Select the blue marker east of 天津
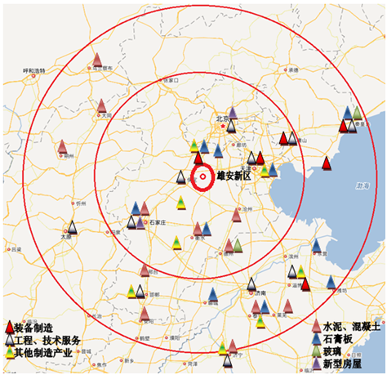Image resolution: width=387 pixels, height=375 pixels. (273, 170)
